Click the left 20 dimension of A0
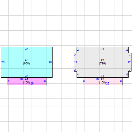Viewport: 132px width, 132px height. tap(3, 62)
